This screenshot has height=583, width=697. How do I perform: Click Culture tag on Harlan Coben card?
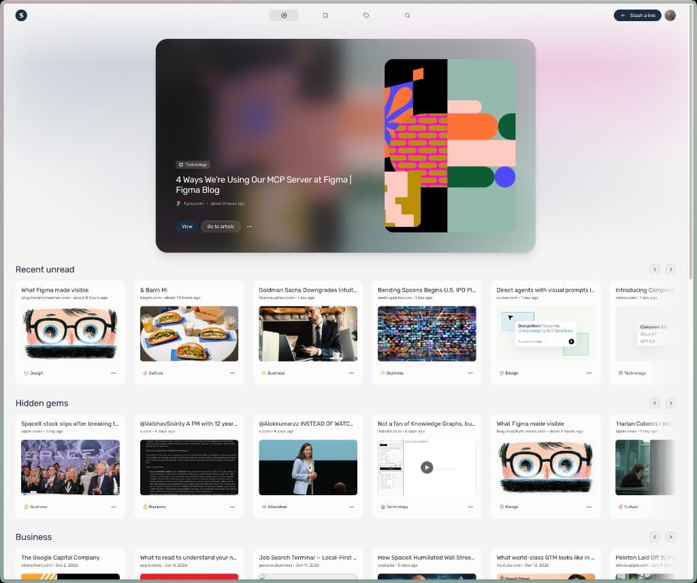tap(628, 507)
